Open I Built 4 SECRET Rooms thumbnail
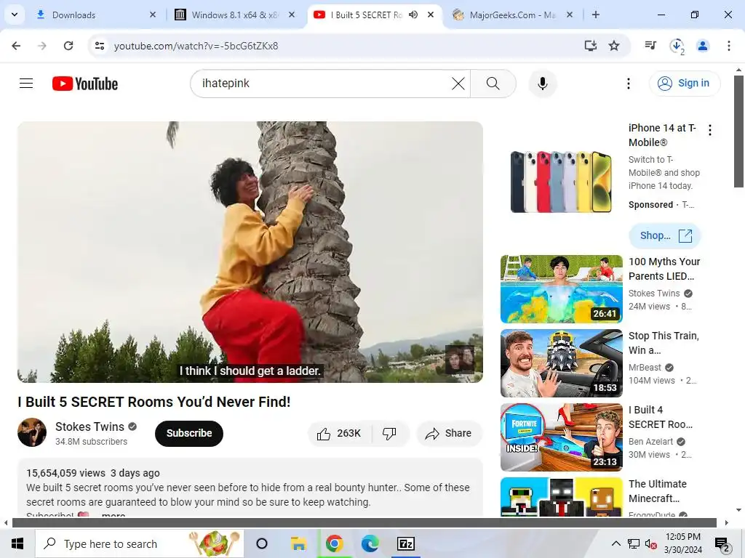The image size is (745, 558). click(562, 437)
